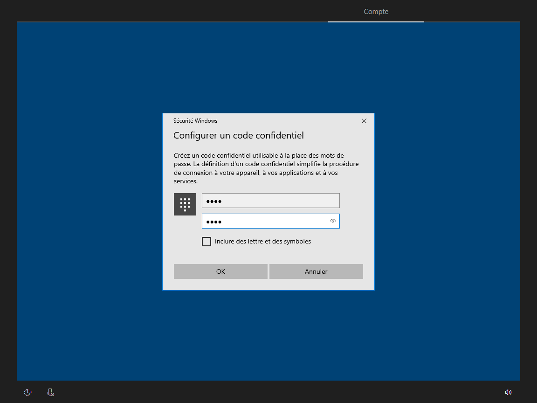
Task: Click the 'Créez un code confidentiel' description
Action: coord(266,168)
